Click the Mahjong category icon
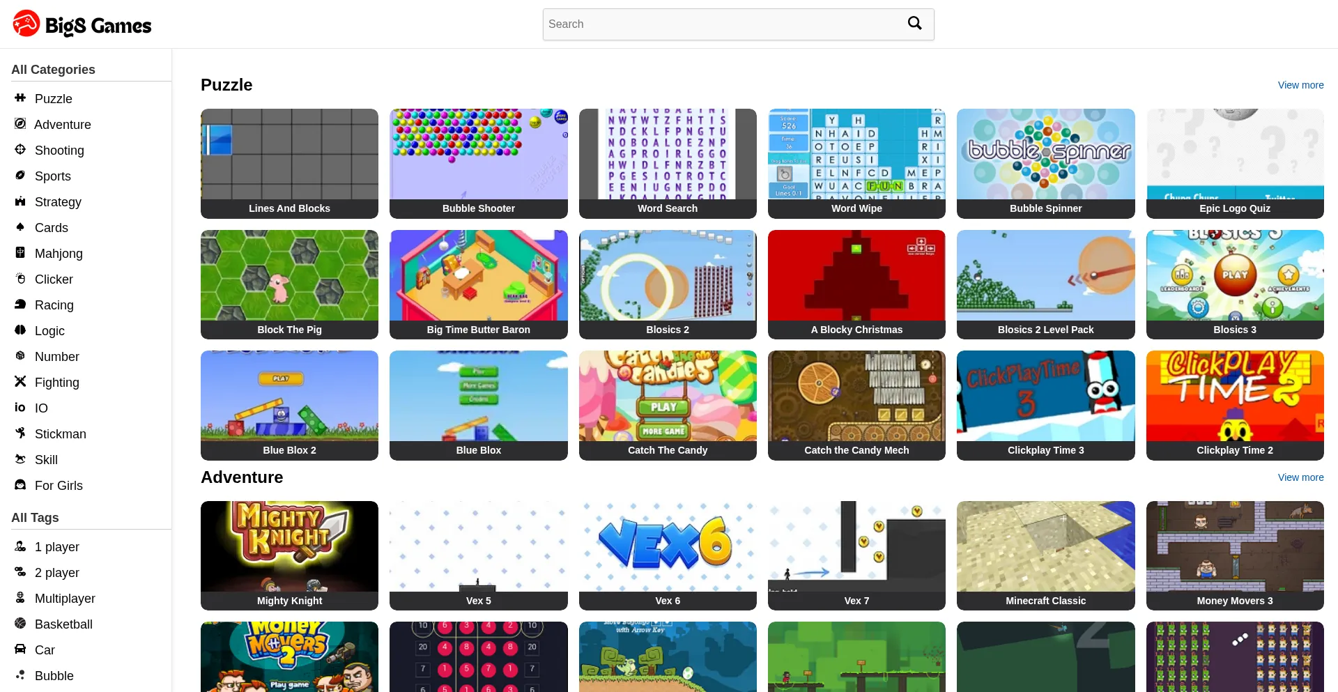 [x=20, y=253]
